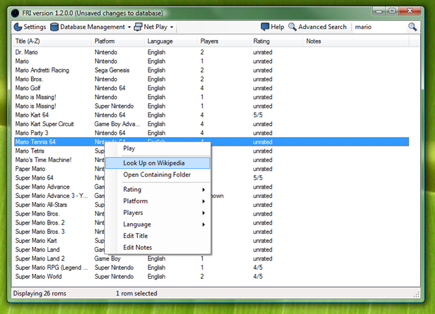Expand the Rating submenu arrow
Viewport: 435px width, 314px height.
coord(204,190)
